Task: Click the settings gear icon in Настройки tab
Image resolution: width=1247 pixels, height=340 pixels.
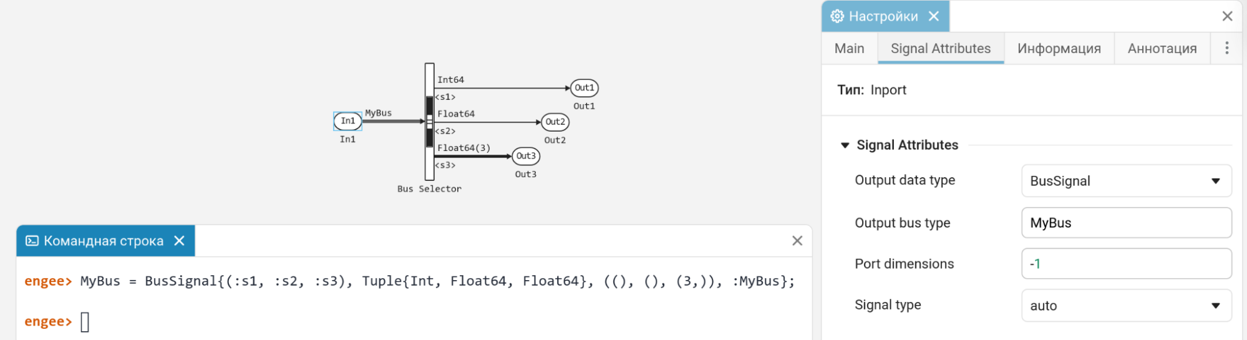Action: tap(837, 16)
